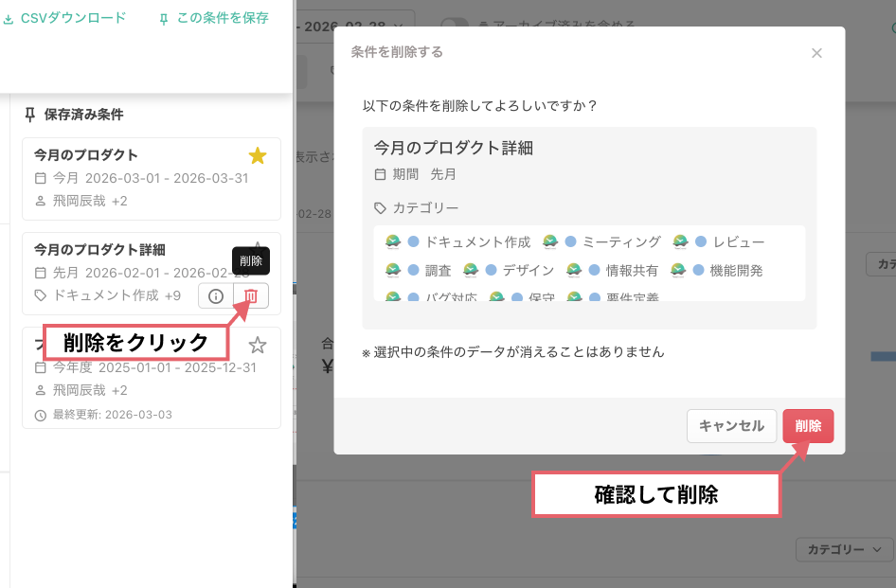
Task: Unfavorite 今月のプロダクト via its yellow star
Action: [x=256, y=157]
